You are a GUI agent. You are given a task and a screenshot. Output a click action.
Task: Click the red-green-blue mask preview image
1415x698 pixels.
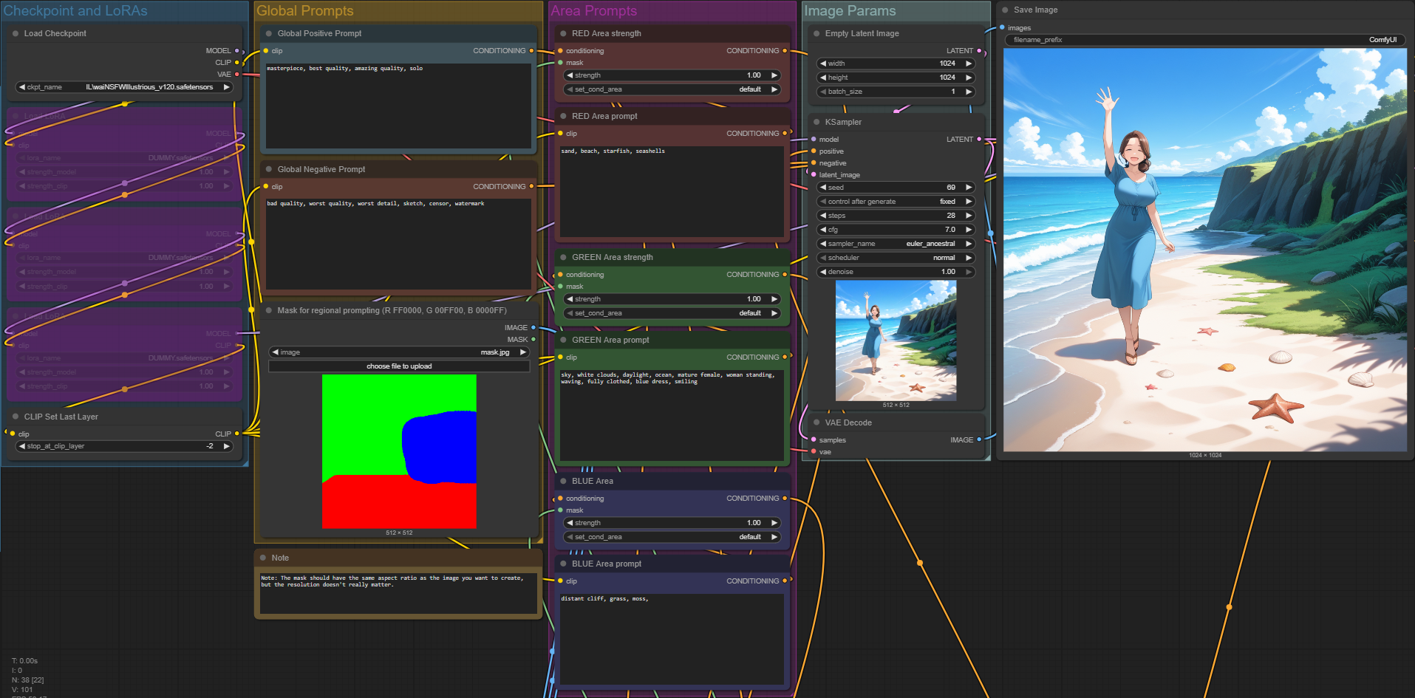[399, 451]
